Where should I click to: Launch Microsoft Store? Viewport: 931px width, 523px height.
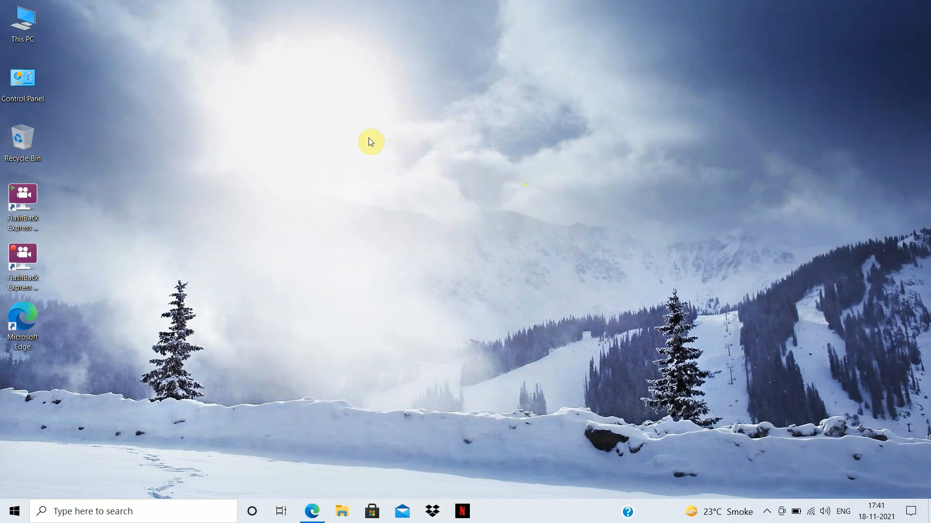[x=372, y=511]
